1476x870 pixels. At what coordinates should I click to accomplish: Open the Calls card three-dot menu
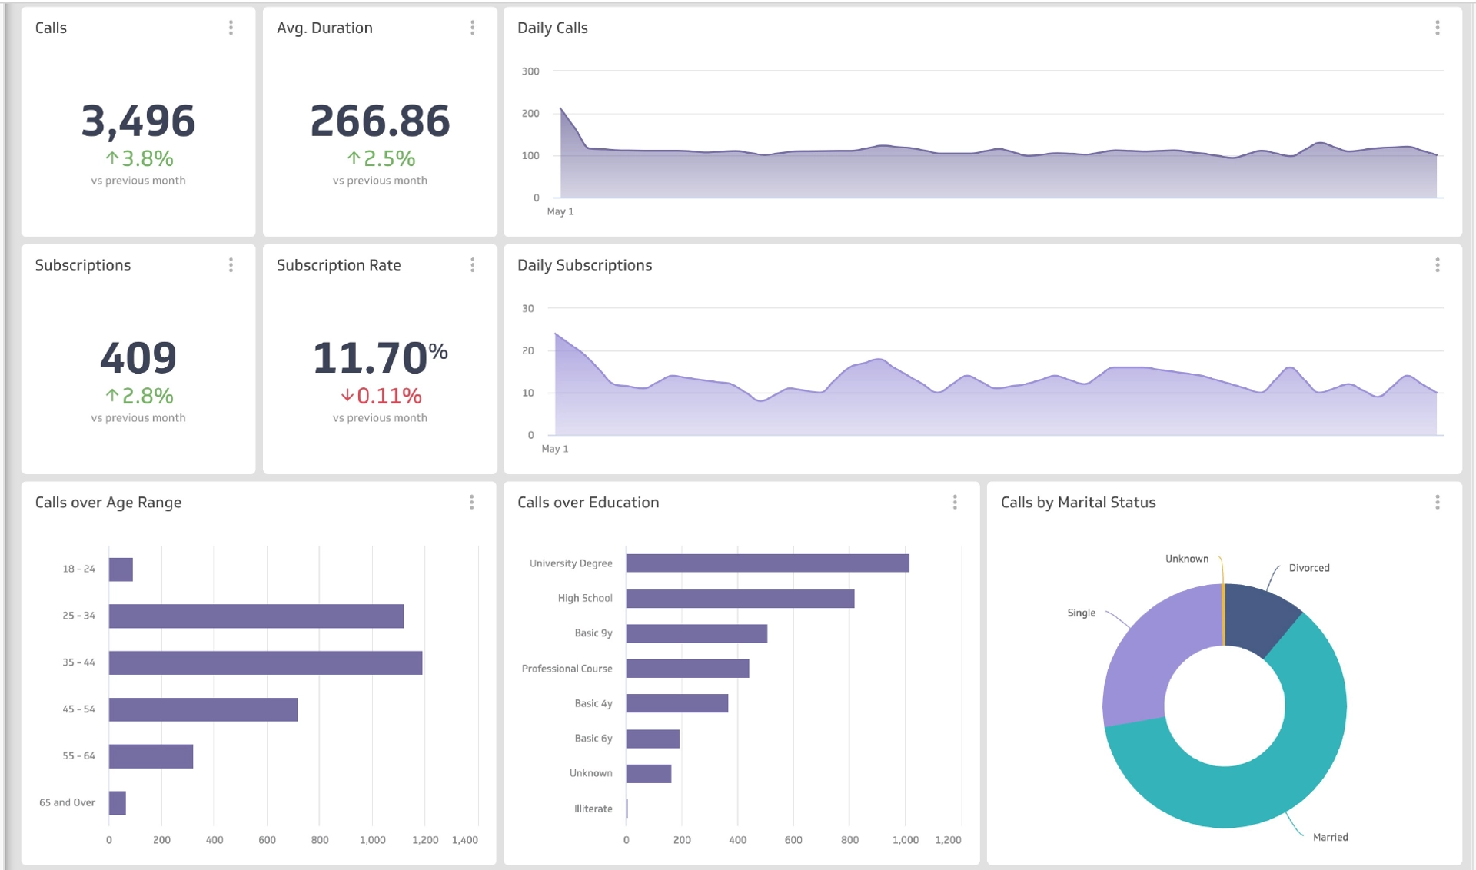[x=231, y=28]
